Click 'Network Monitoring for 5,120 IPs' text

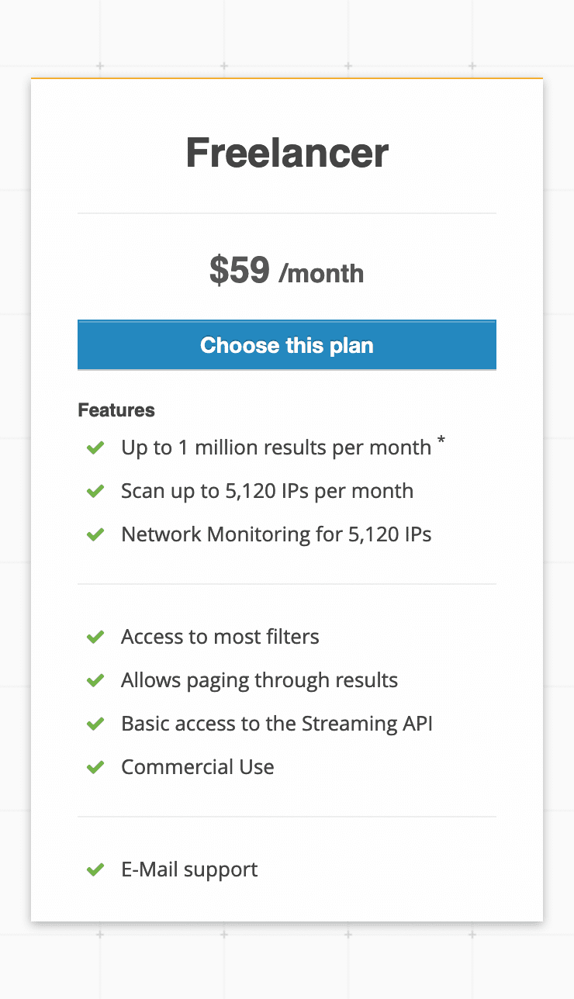tap(276, 534)
